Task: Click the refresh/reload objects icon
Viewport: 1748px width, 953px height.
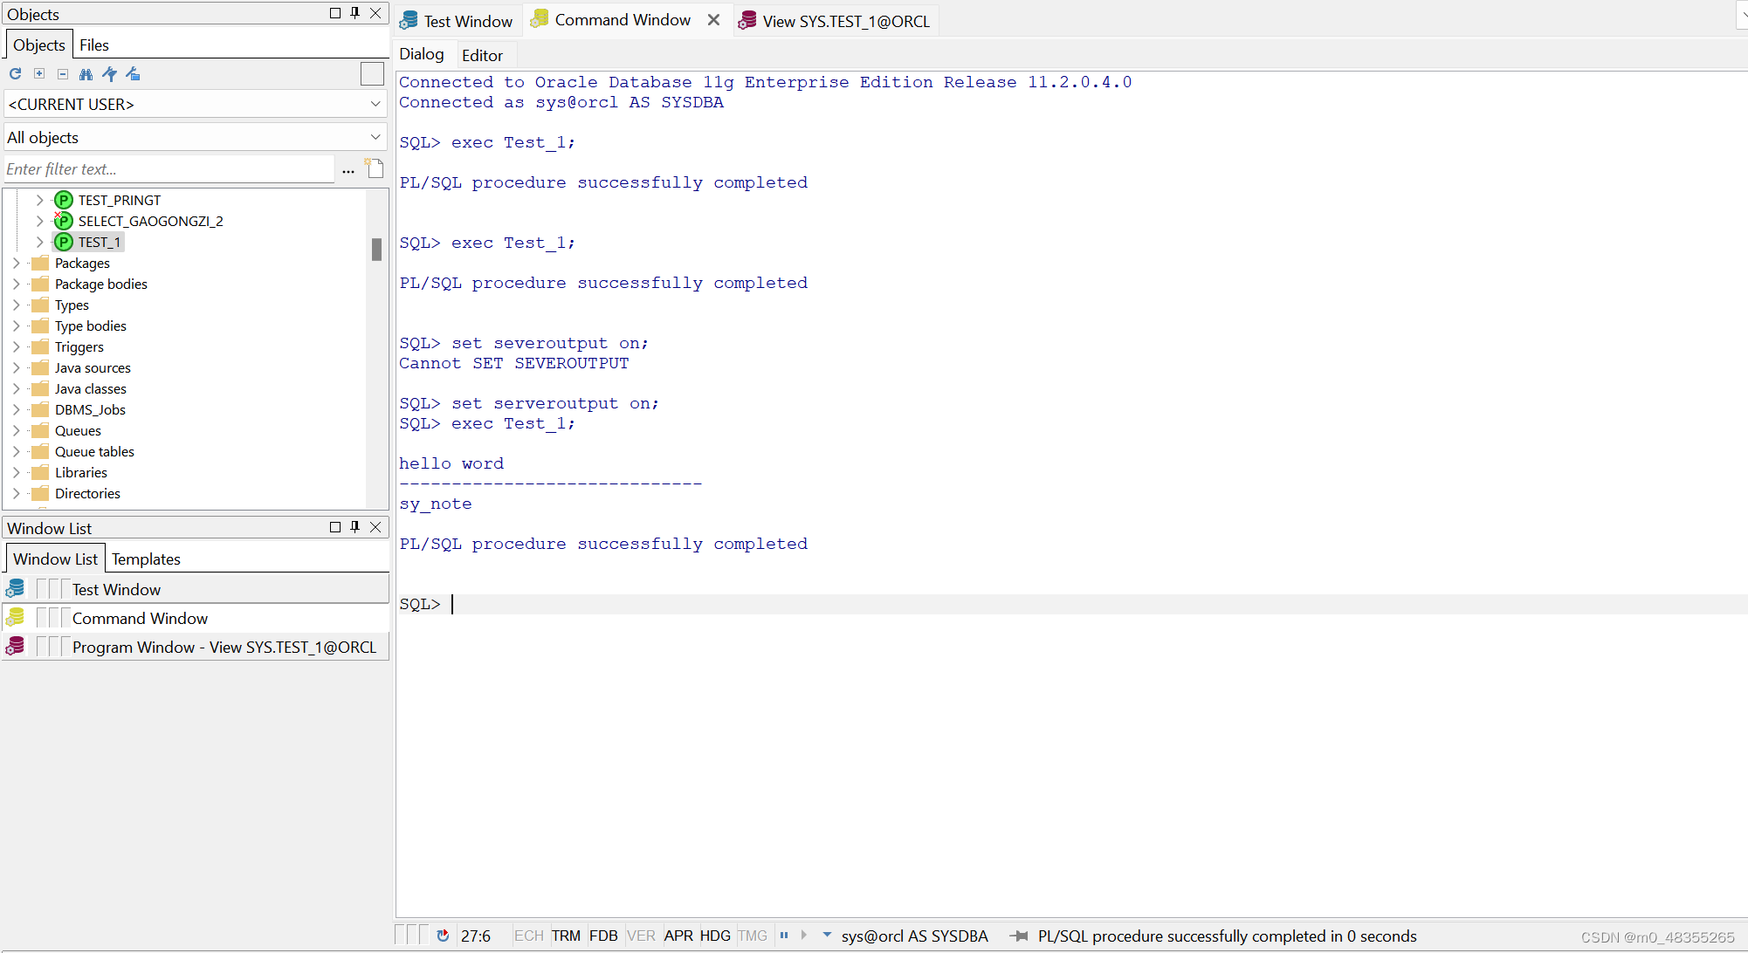Action: [x=15, y=74]
